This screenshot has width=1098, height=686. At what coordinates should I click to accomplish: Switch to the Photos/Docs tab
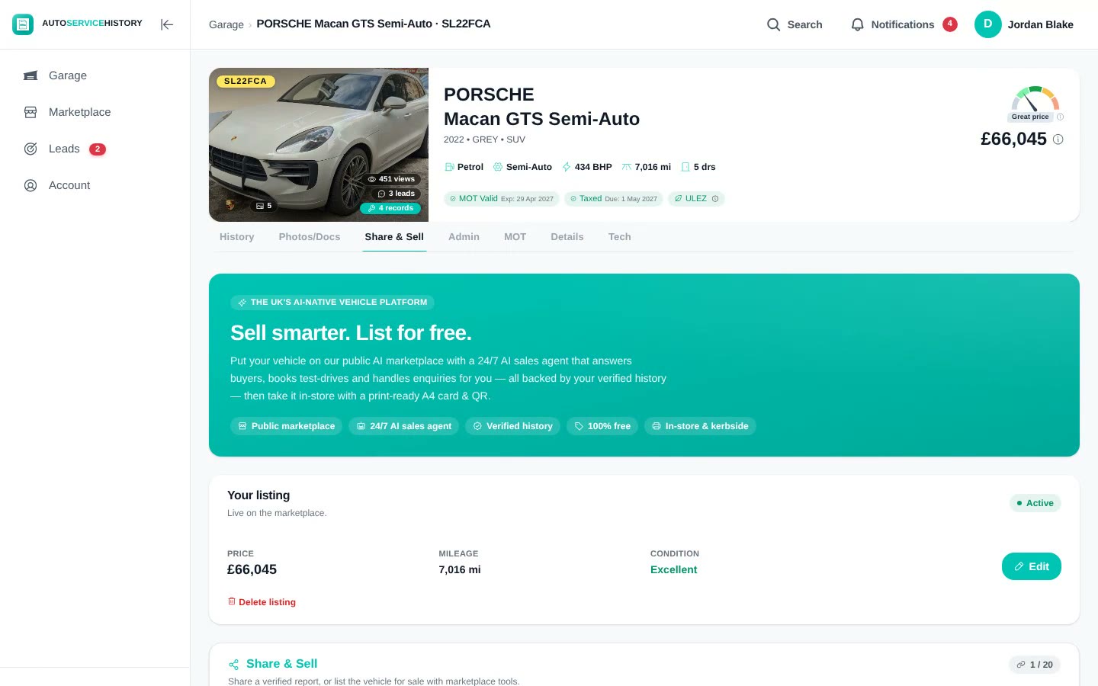click(x=310, y=237)
